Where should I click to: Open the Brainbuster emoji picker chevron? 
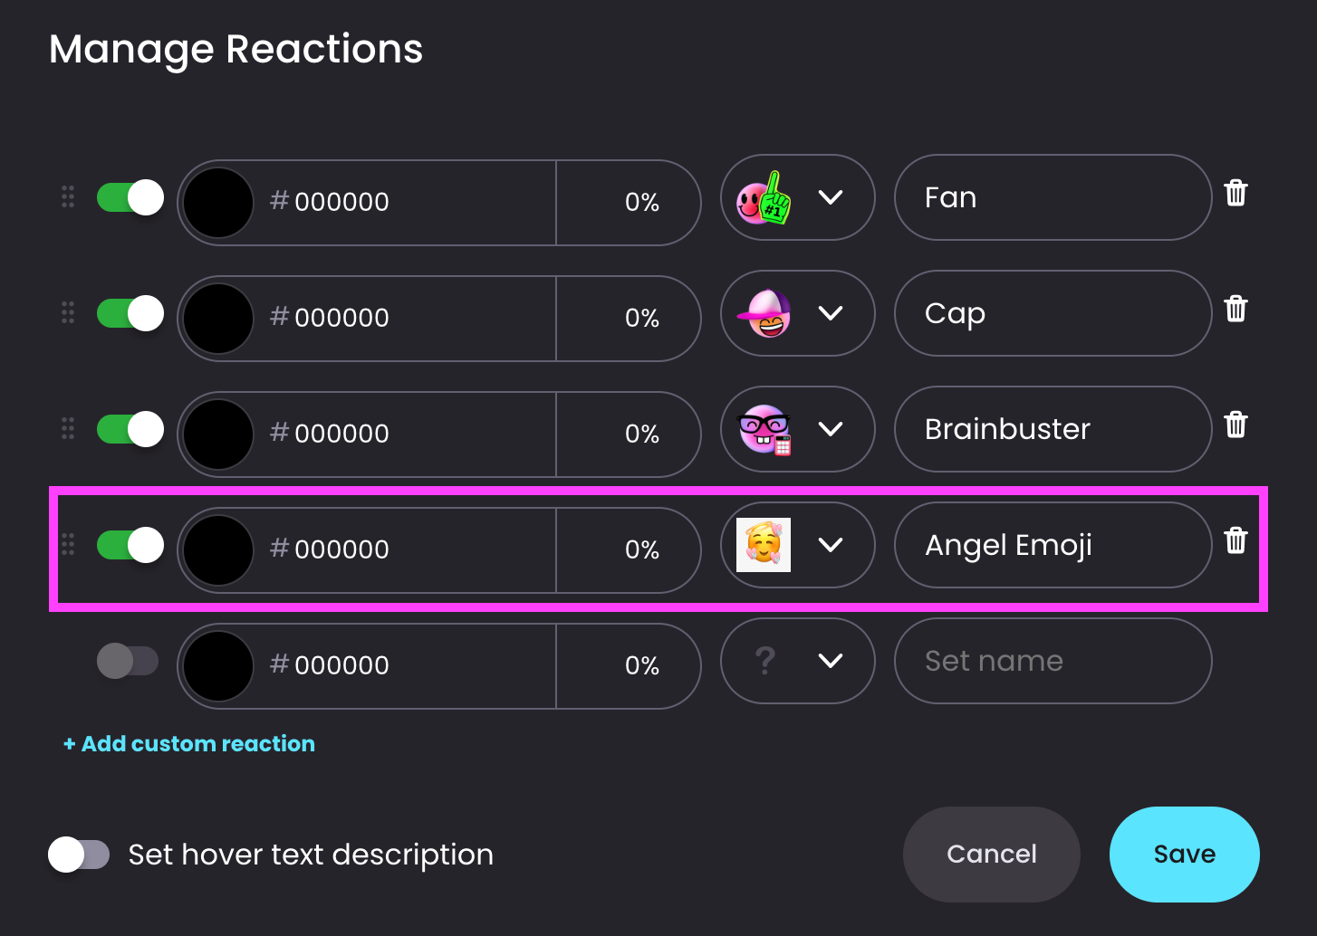pyautogui.click(x=831, y=429)
